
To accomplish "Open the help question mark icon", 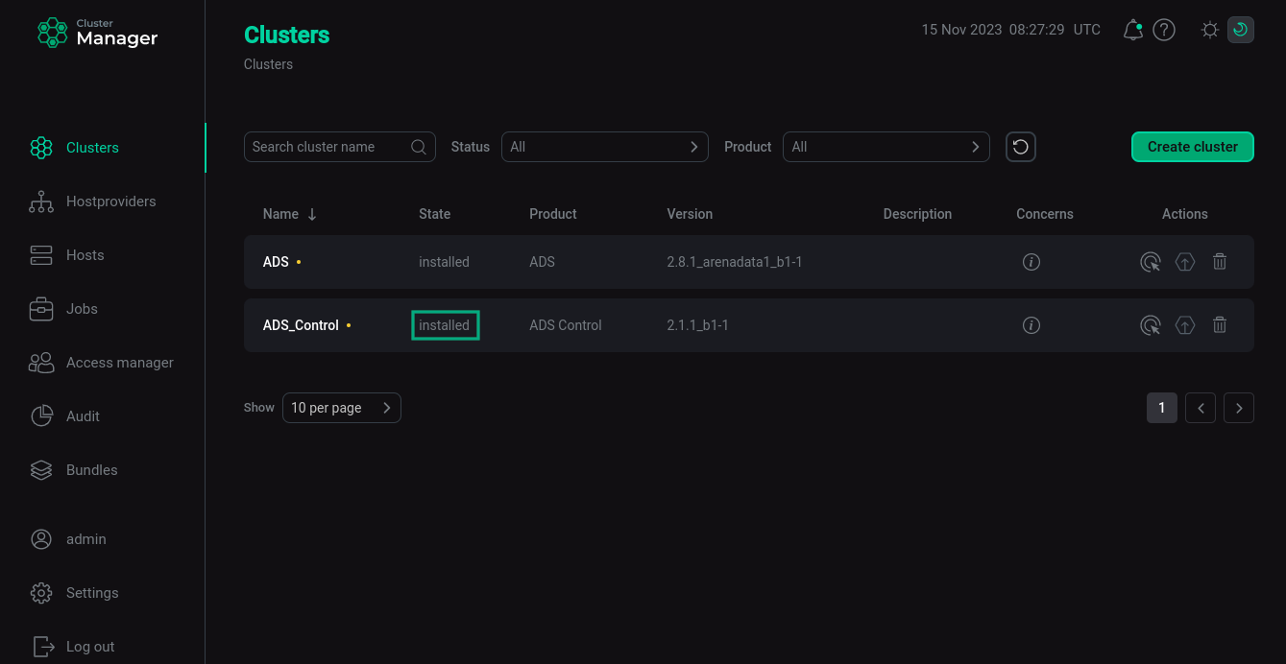I will (1164, 30).
